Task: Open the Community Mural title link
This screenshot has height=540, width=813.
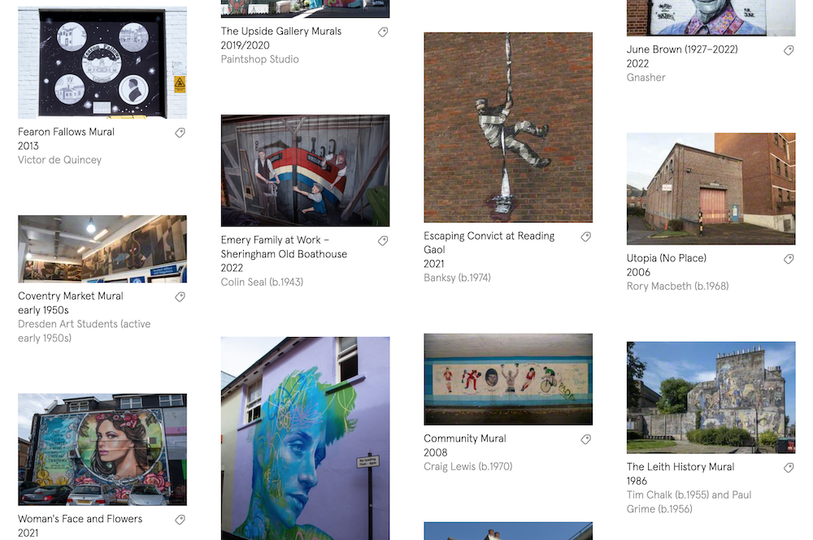Action: pos(464,438)
